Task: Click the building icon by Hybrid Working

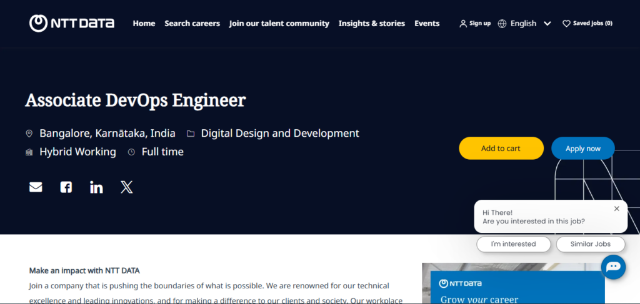Action: (x=29, y=152)
